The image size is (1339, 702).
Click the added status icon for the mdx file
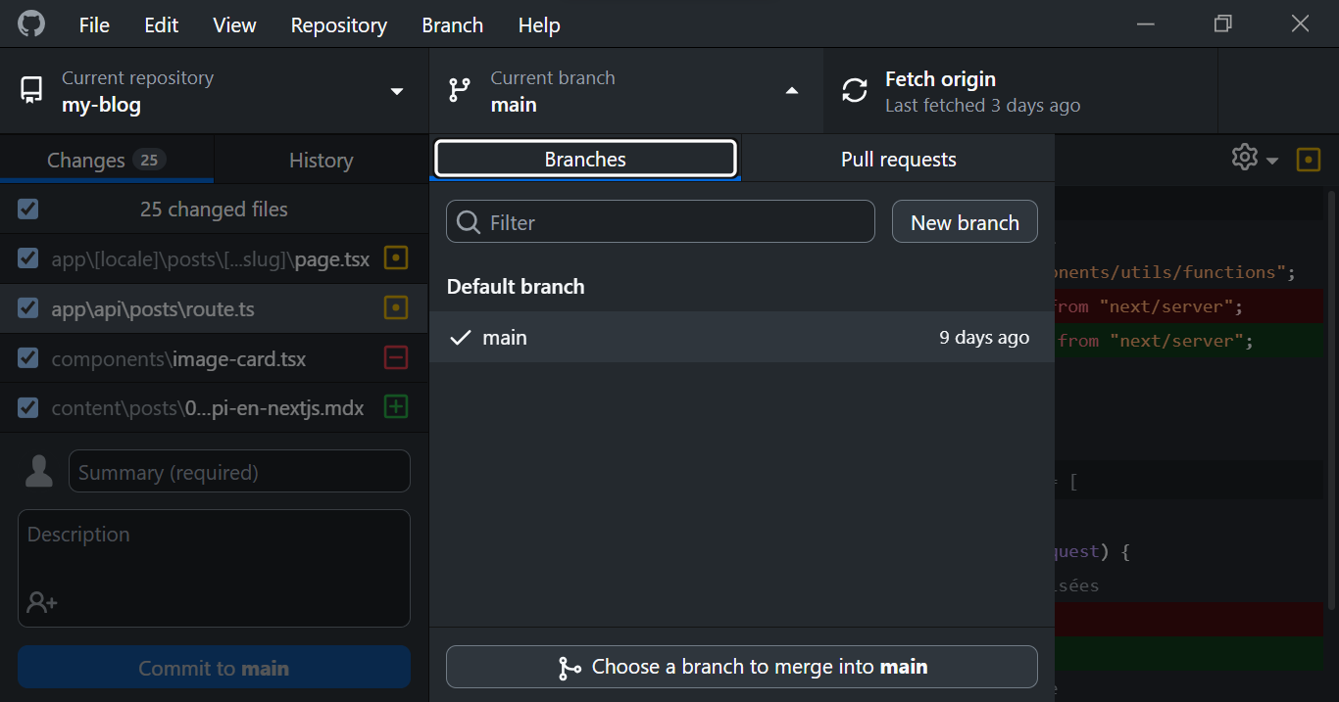395,407
